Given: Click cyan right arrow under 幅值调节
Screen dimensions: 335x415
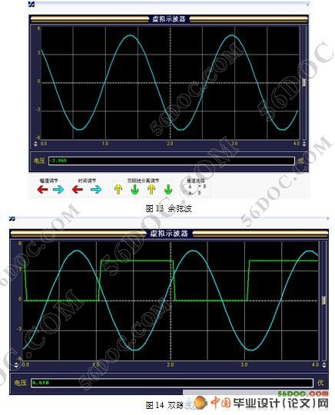Looking at the screenshot, I should click(x=58, y=189).
